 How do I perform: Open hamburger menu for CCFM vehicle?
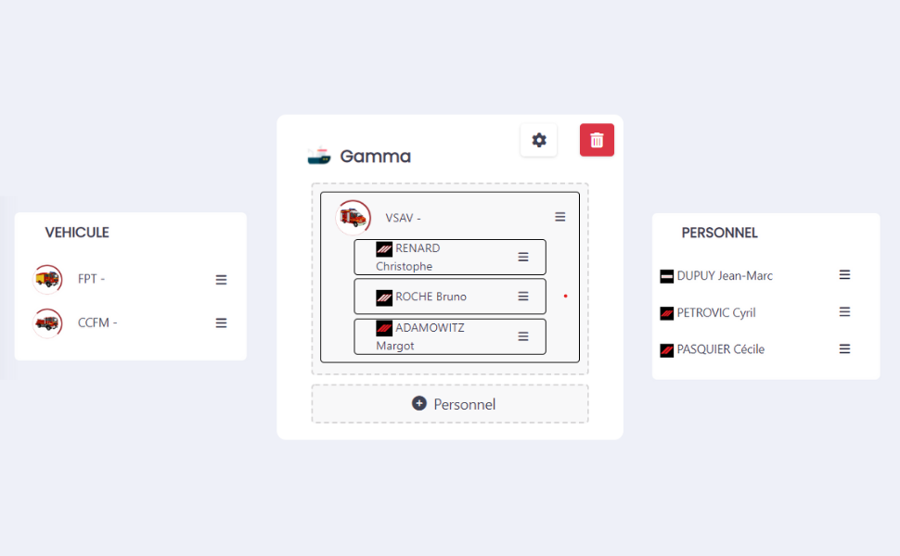tap(221, 323)
